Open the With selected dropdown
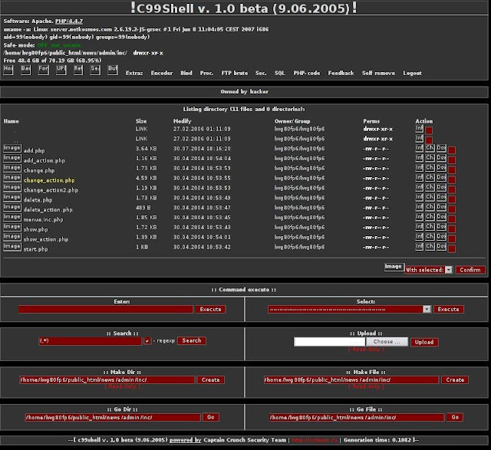Viewport: 491px width, 450px height. tap(429, 270)
